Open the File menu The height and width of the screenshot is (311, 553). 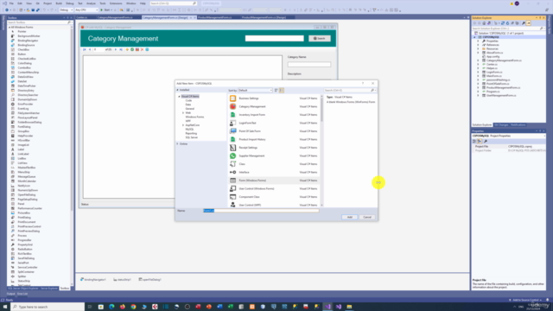[x=11, y=3]
